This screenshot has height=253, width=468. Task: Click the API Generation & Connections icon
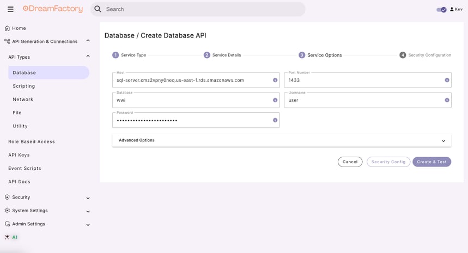point(7,41)
